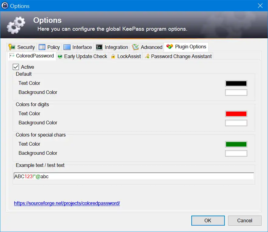268x232 pixels.
Task: Open the Advanced tab
Action: click(147, 47)
